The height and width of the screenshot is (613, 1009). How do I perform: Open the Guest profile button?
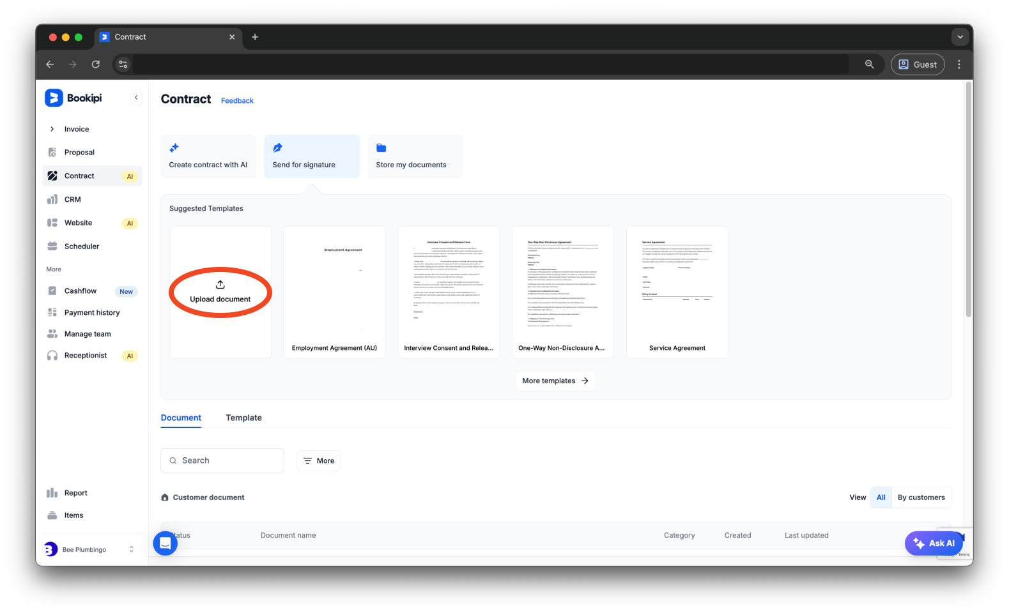tap(918, 64)
